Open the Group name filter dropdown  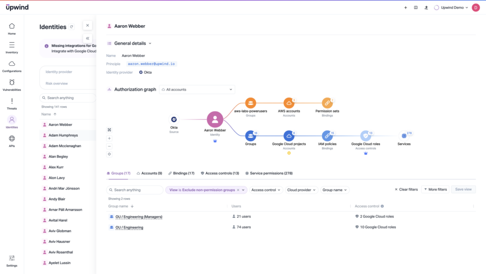[x=335, y=190]
